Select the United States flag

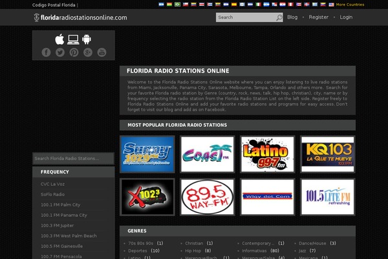(331, 5)
